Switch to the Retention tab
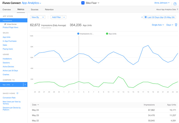The height and width of the screenshot is (123, 179). 49,10
